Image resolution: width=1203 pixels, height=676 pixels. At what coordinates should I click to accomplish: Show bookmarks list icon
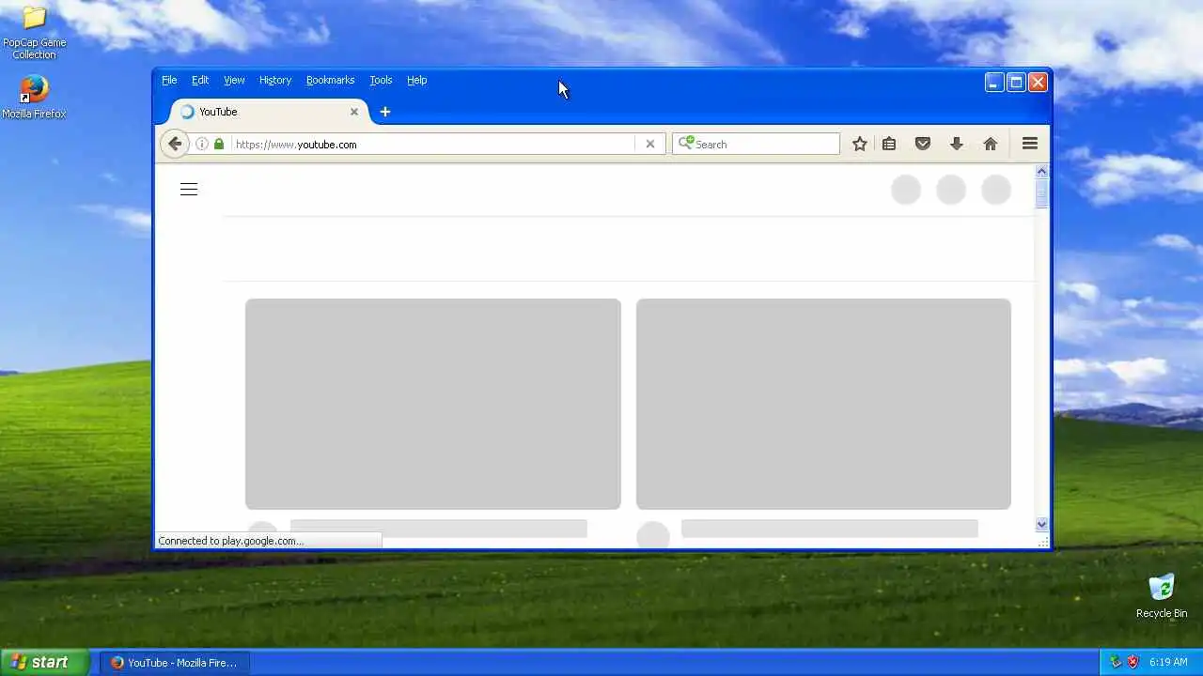coord(889,144)
